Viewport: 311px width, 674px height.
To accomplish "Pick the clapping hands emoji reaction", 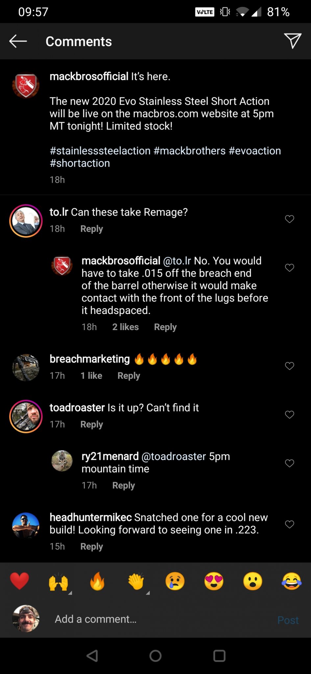I will click(x=136, y=582).
